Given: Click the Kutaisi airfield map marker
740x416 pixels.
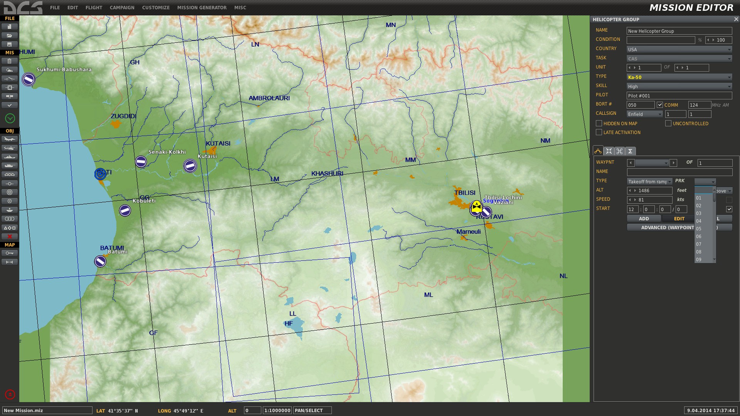Looking at the screenshot, I should [x=190, y=166].
